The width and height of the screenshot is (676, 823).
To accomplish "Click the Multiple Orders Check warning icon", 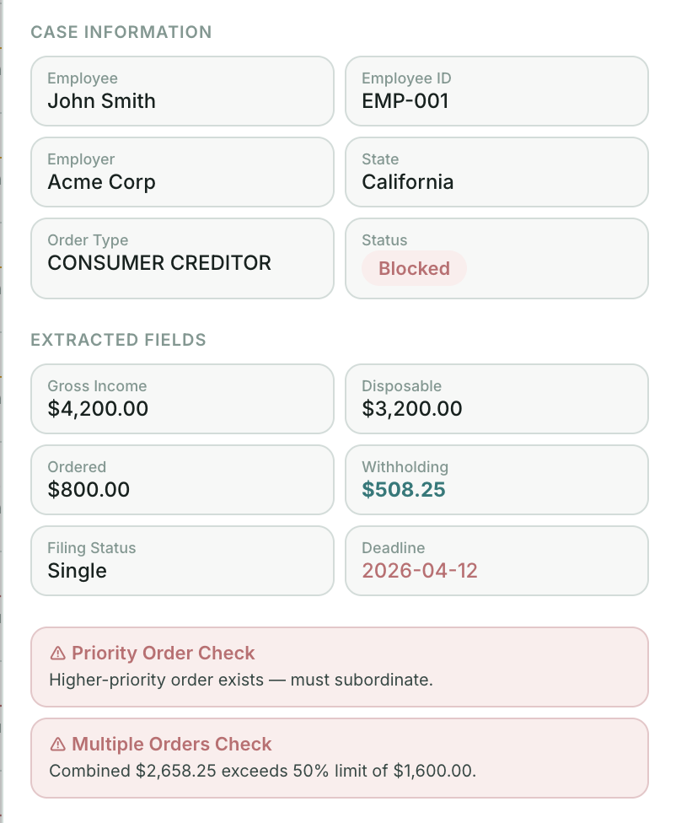I will (x=58, y=744).
